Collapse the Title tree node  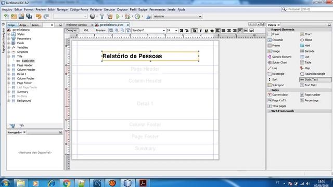(9, 57)
